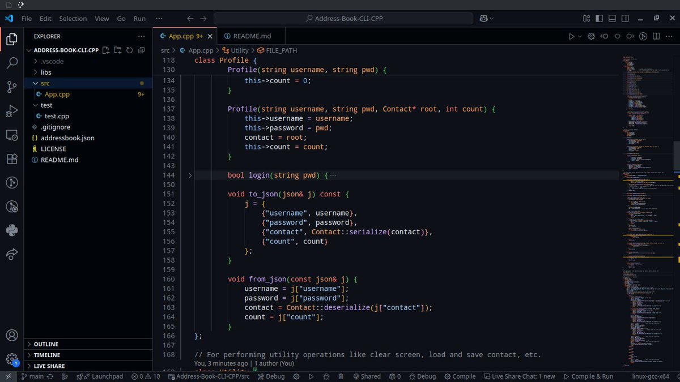Image resolution: width=680 pixels, height=382 pixels.
Task: Open the Copilot chat icon in title bar
Action: [x=483, y=18]
